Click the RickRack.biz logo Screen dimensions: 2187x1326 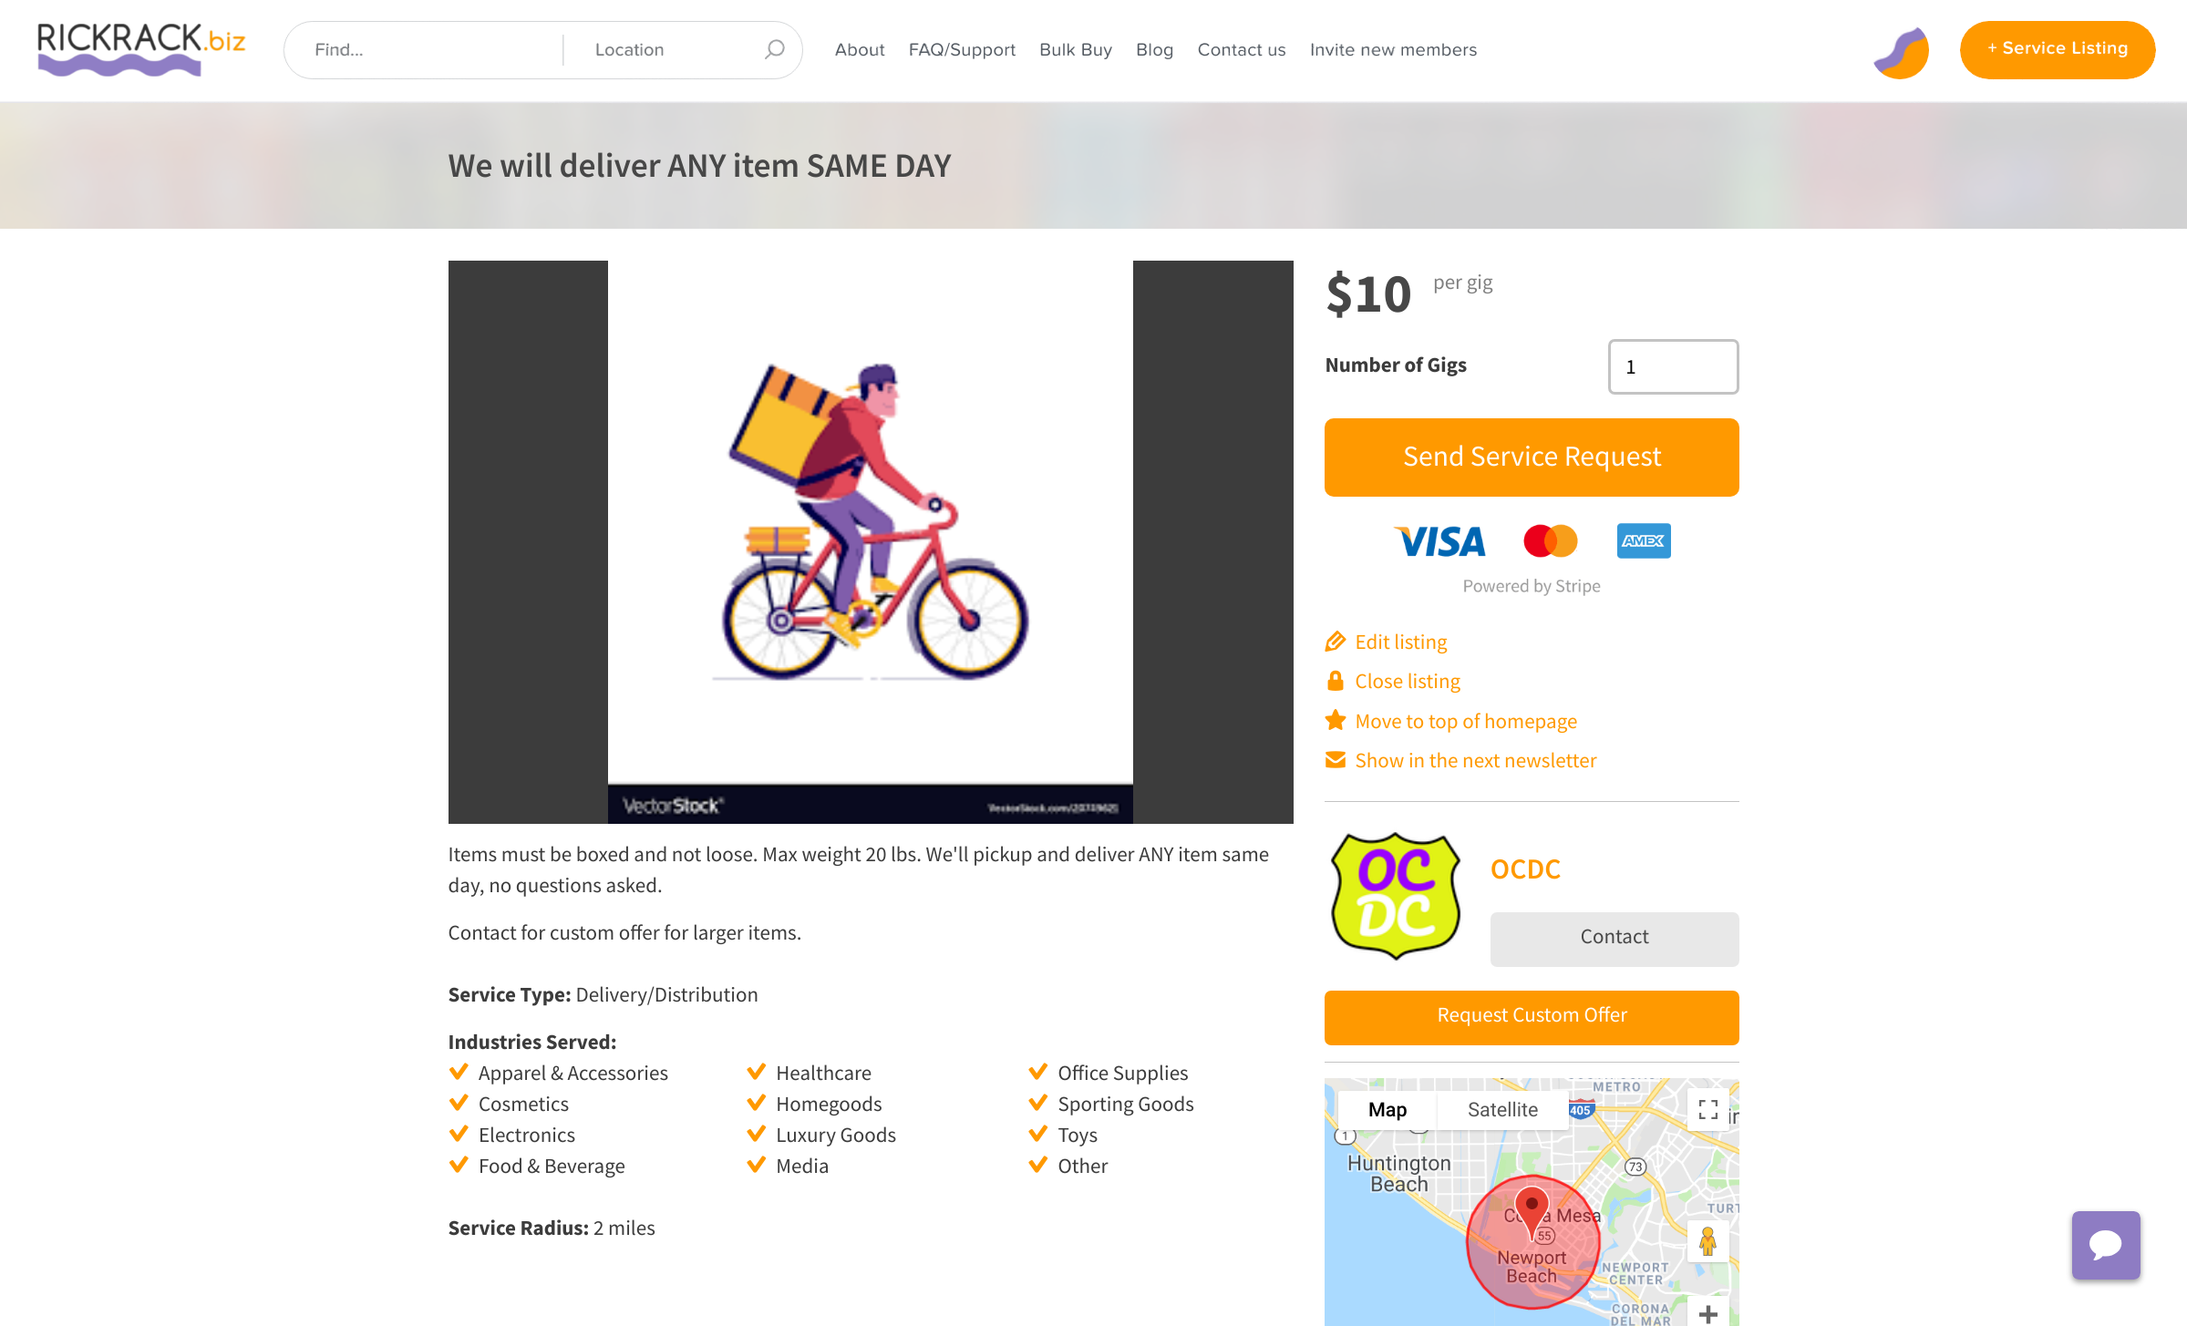pos(141,49)
